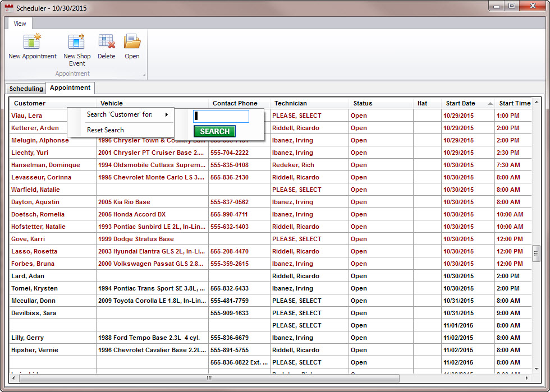This screenshot has width=550, height=392.
Task: Click the Scheduler calendar icon in title bar
Action: 9,8
